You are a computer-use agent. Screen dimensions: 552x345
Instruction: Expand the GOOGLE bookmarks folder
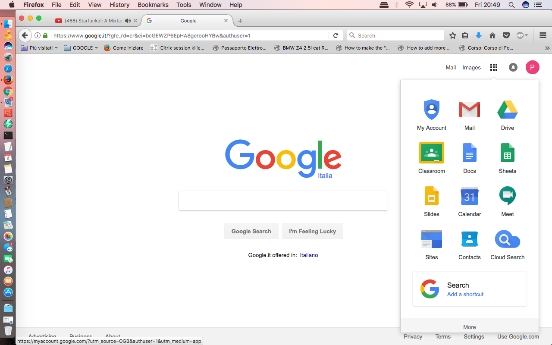pyautogui.click(x=81, y=48)
